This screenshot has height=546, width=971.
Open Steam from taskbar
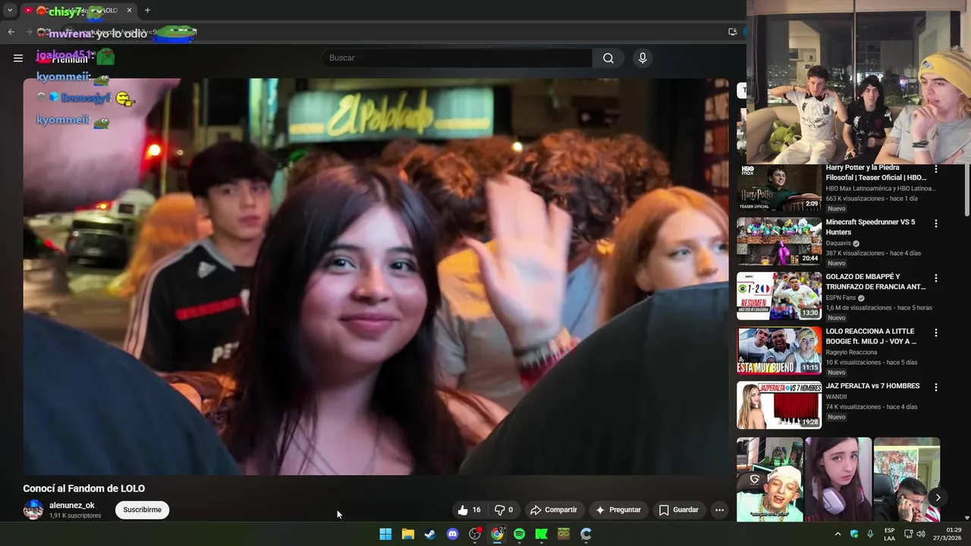click(x=430, y=534)
